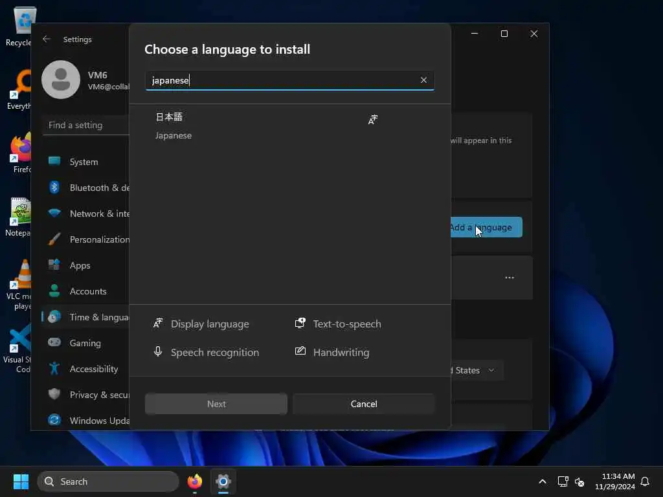Open Privacy & security category
Viewport: 663px width, 497px height.
click(x=86, y=394)
